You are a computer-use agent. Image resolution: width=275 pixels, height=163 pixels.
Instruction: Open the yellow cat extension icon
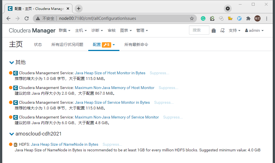tap(230, 18)
